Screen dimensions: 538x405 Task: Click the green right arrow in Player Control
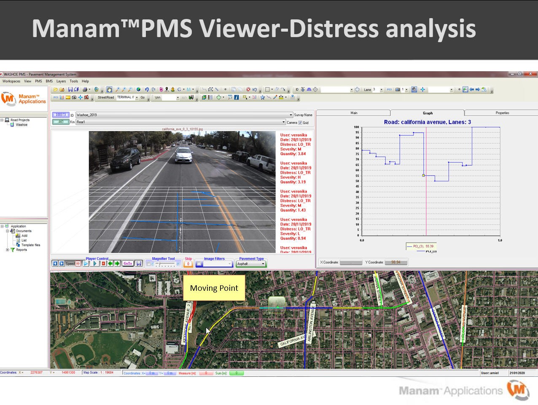point(117,264)
